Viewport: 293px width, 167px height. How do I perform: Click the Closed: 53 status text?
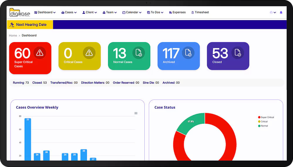pos(39,83)
